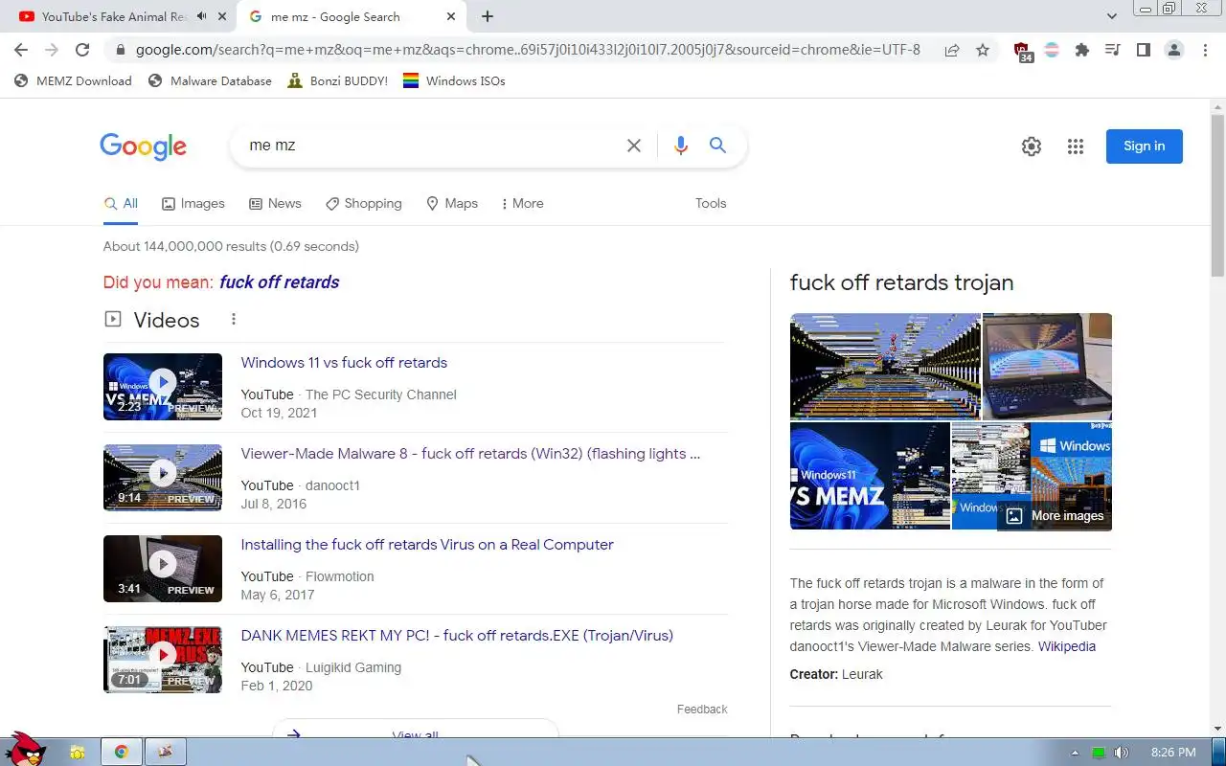Open the laptop photo in knowledge panel

click(1047, 366)
